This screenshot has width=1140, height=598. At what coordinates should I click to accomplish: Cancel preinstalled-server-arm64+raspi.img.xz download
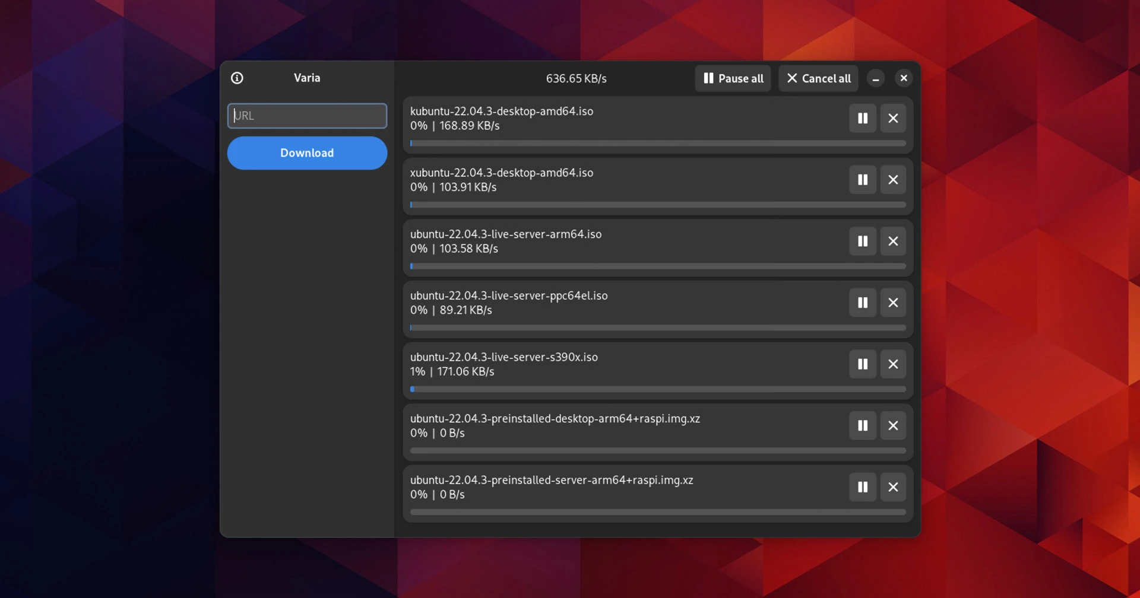893,487
